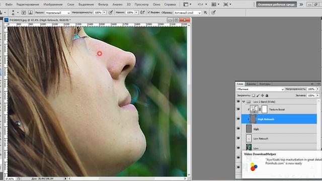
Task: Toggle lock image pixels brush icon
Action: [258, 96]
